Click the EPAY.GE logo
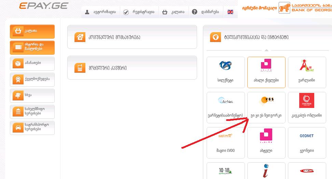332x179 pixels. pyautogui.click(x=44, y=6)
